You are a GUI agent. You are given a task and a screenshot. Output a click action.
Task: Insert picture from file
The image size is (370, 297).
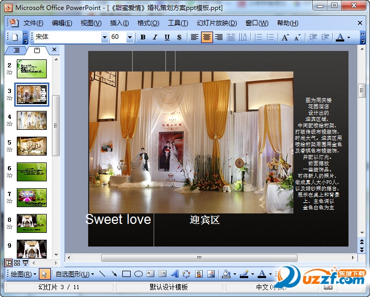[211, 274]
